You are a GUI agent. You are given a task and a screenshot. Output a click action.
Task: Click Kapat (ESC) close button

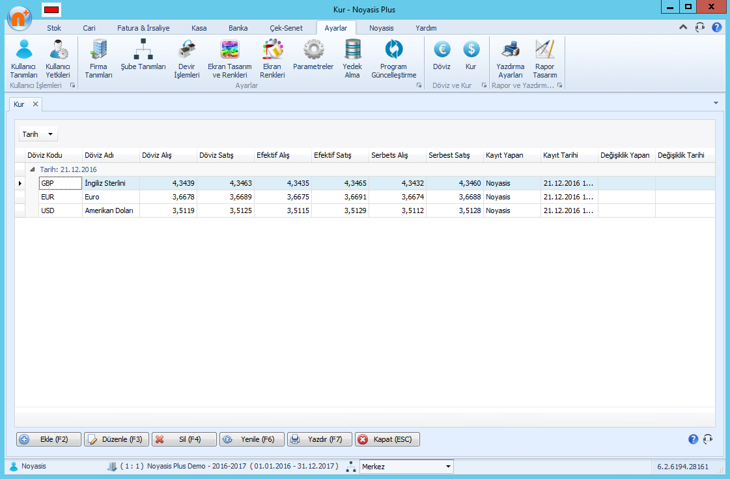pyautogui.click(x=387, y=439)
